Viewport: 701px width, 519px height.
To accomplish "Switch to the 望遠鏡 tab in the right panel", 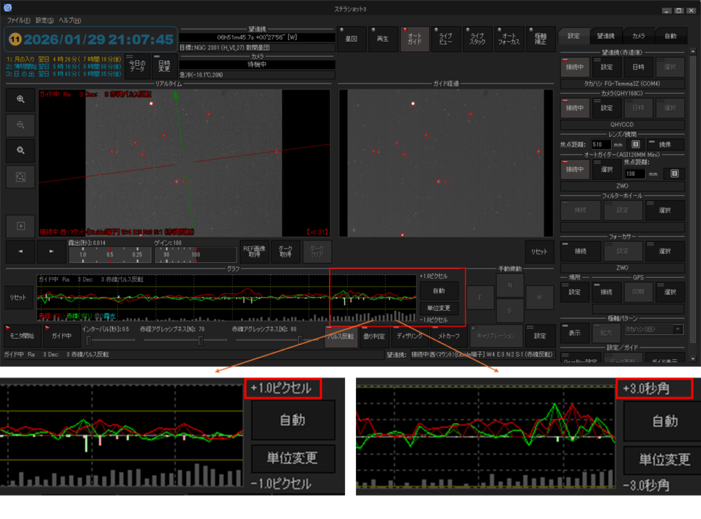I will (606, 35).
